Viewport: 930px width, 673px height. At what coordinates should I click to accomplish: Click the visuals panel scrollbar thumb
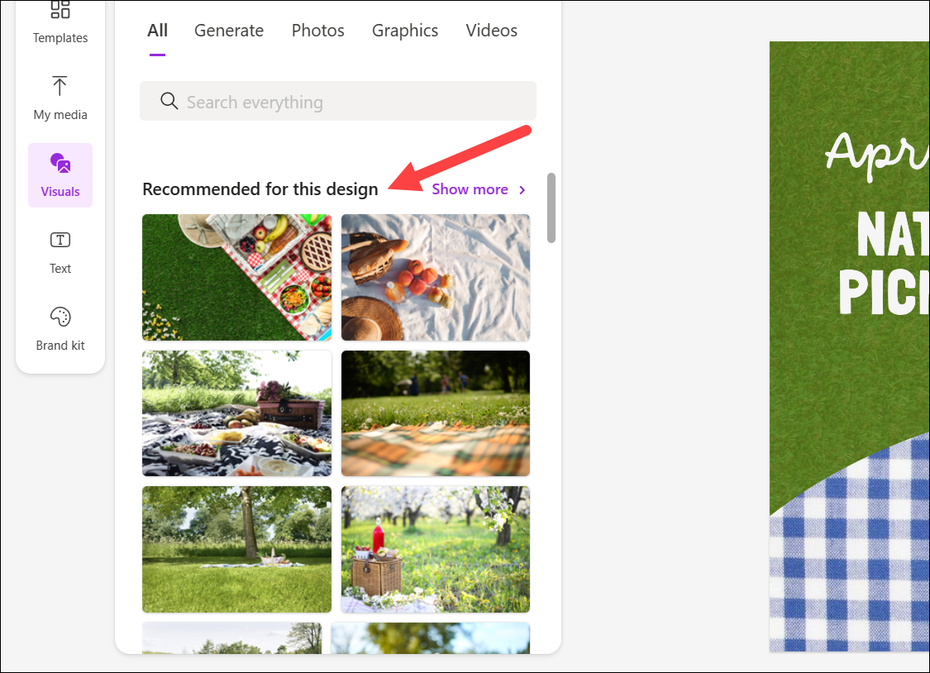(x=551, y=208)
